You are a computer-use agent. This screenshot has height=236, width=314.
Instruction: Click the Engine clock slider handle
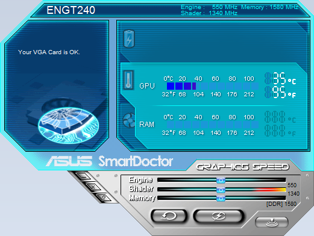pos(221,181)
